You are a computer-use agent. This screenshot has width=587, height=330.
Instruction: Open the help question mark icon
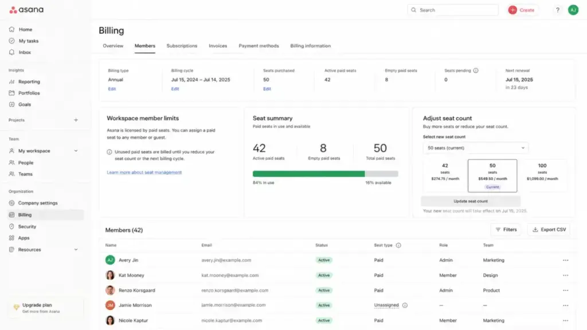coord(557,10)
